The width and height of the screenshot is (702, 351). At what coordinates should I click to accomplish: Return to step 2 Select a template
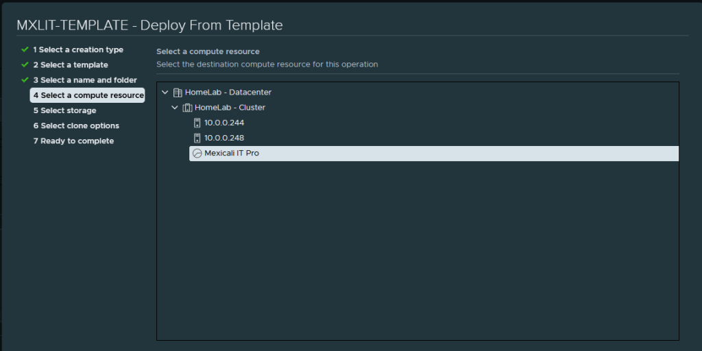click(71, 65)
